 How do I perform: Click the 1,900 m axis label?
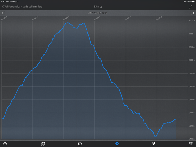pyautogui.click(x=192, y=73)
